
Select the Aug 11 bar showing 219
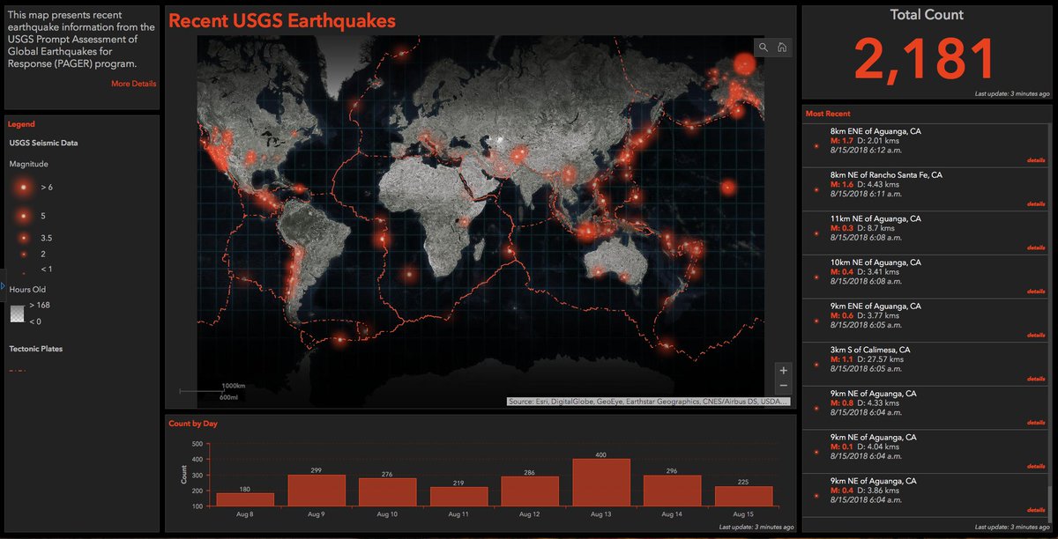coord(458,497)
